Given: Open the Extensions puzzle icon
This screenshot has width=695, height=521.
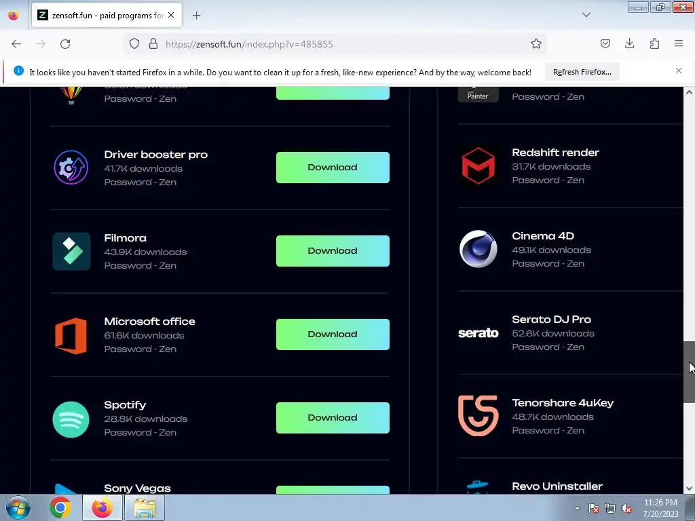Looking at the screenshot, I should (x=654, y=43).
